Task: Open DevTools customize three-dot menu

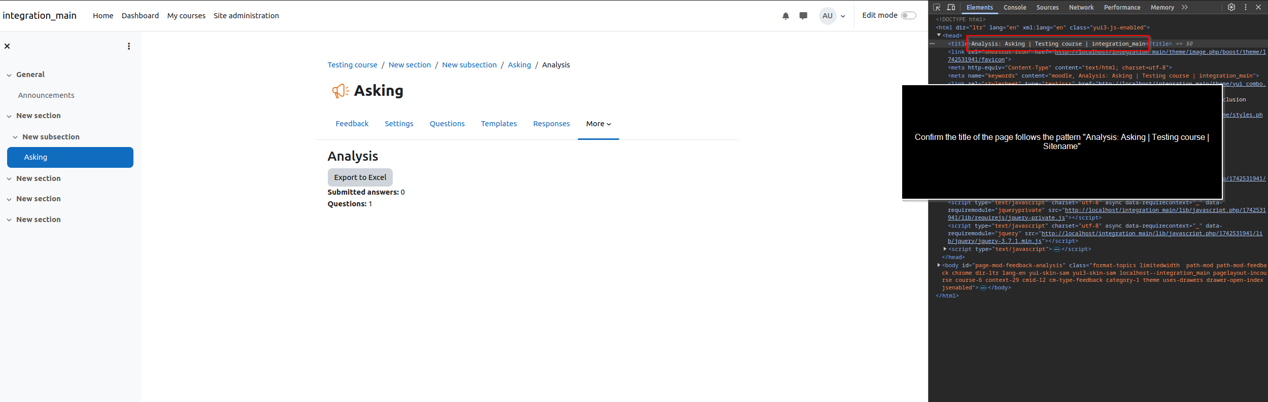Action: [1245, 7]
